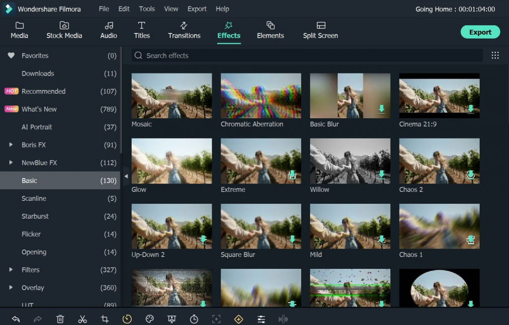Download the Chaos 2 effect
This screenshot has height=325, width=509.
click(471, 175)
